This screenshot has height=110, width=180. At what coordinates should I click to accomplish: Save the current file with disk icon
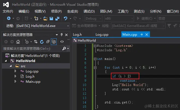(51, 19)
